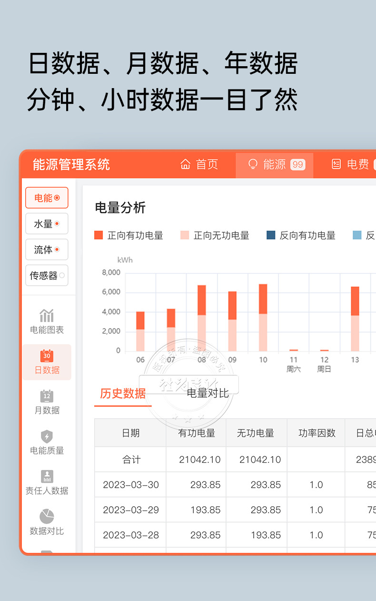The image size is (376, 601).
Task: Toggle 正向无功电量 legend series
Action: tap(215, 235)
